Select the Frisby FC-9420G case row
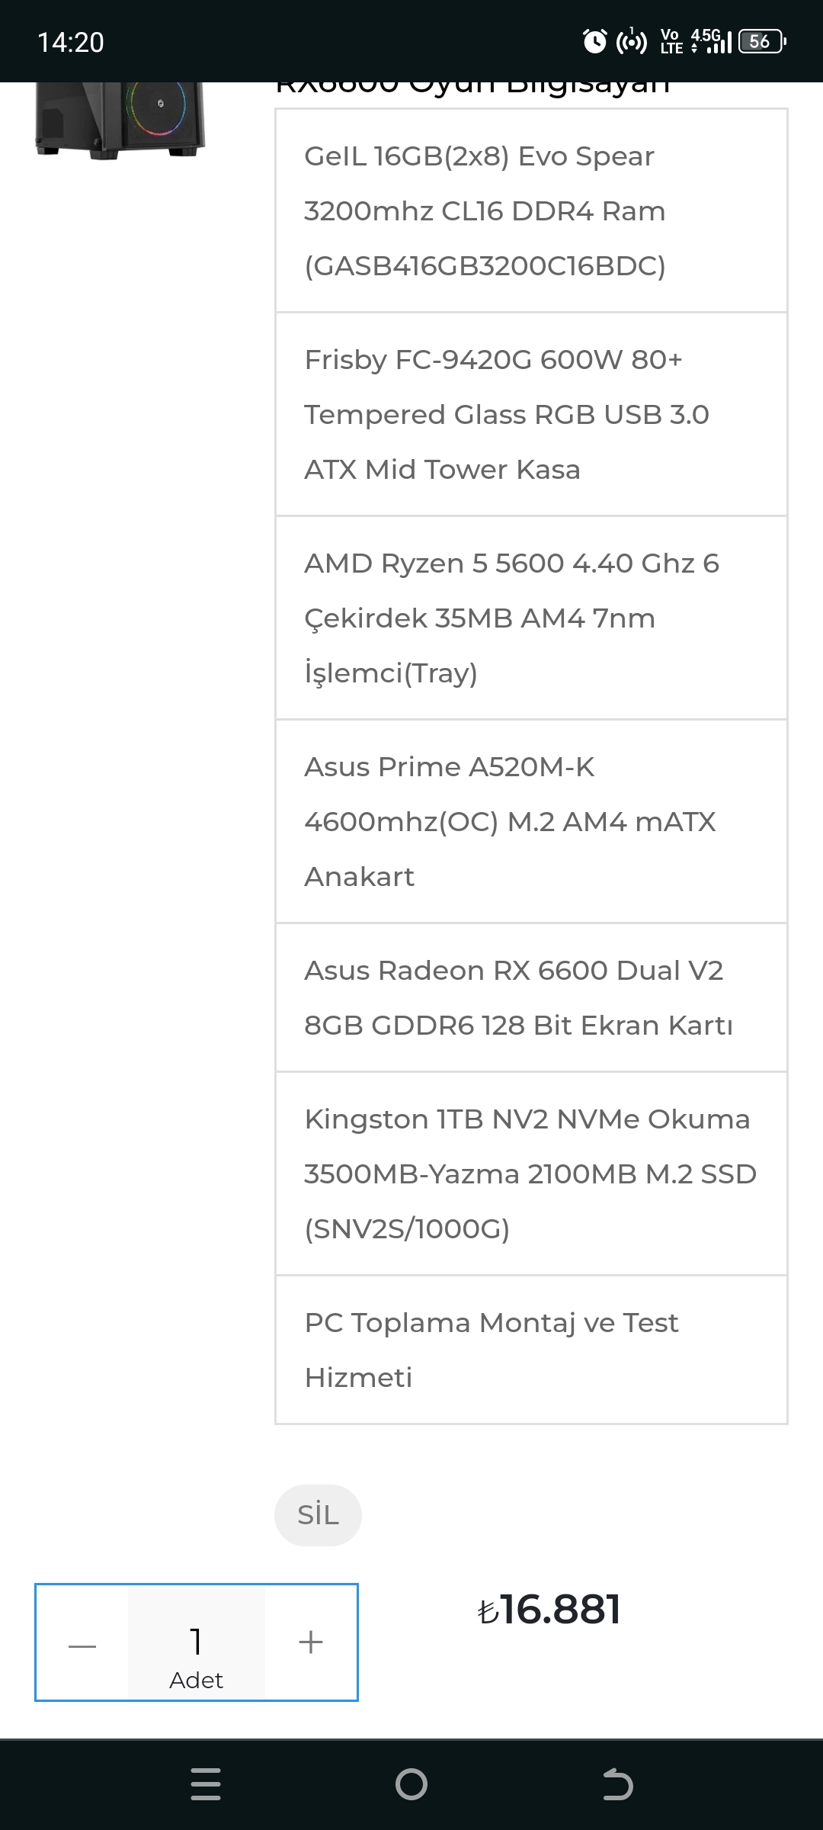The image size is (823, 1830). click(531, 415)
